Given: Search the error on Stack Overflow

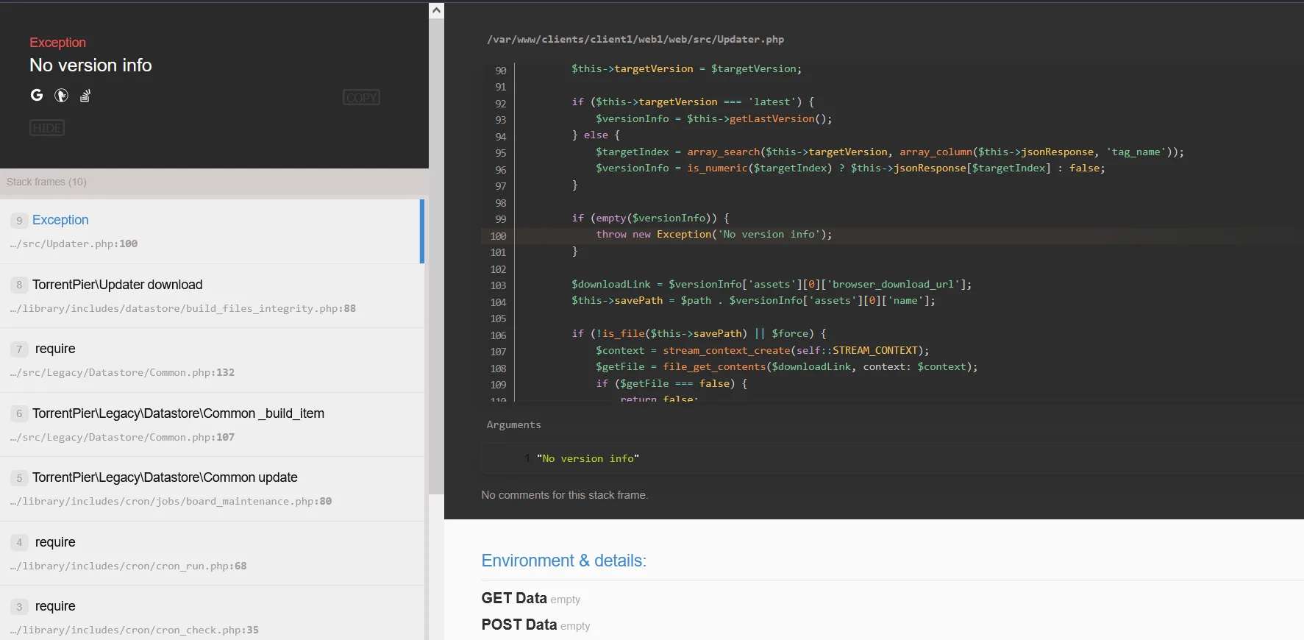Looking at the screenshot, I should tap(85, 96).
